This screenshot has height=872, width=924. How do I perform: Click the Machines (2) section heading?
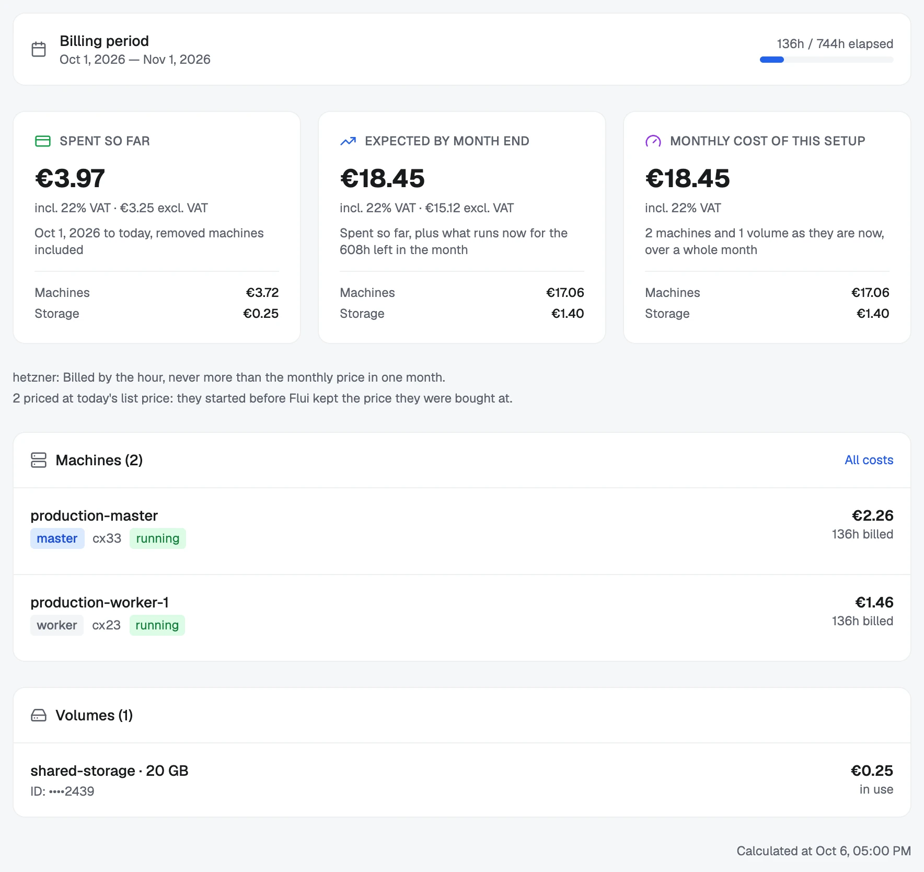(x=99, y=460)
